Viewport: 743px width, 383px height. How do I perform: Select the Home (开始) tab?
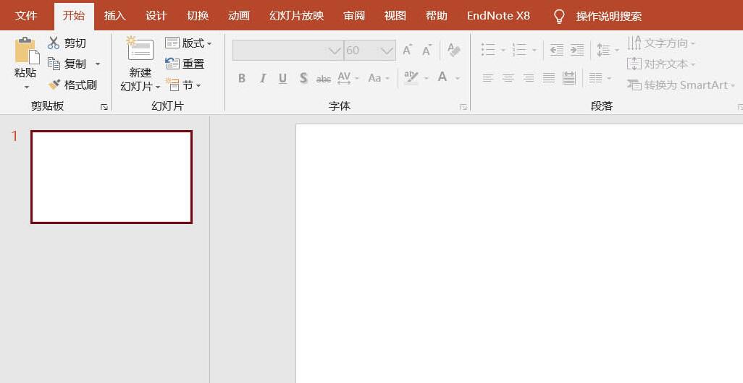click(74, 16)
